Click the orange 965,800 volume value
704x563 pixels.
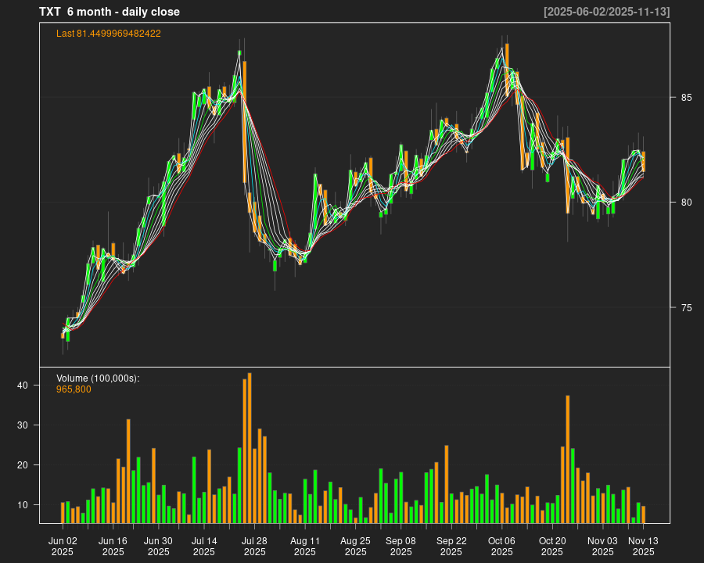[x=74, y=389]
